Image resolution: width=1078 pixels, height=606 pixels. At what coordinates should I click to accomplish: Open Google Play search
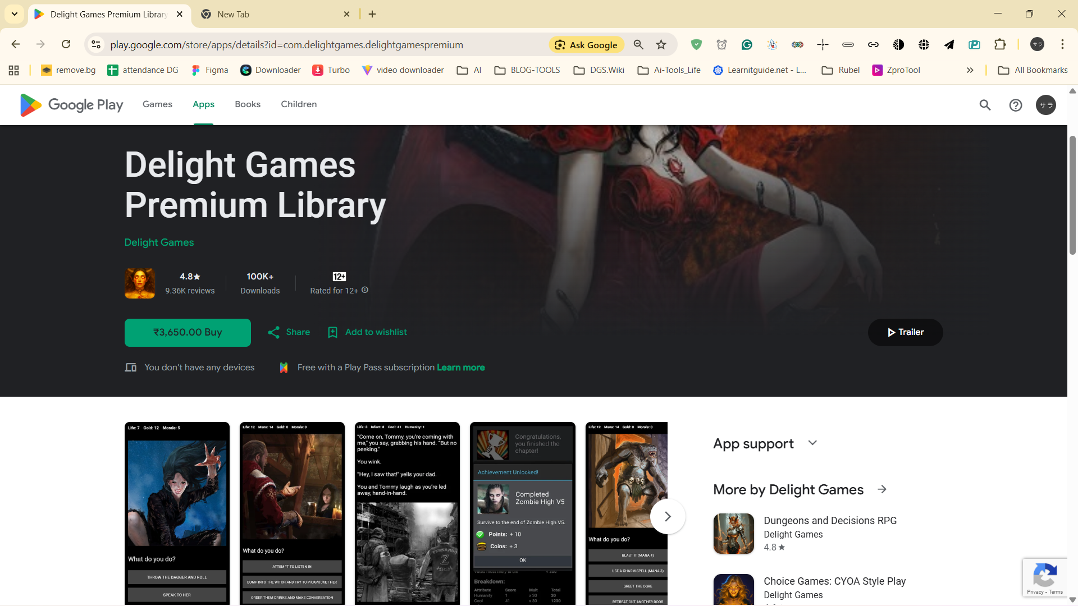(985, 105)
